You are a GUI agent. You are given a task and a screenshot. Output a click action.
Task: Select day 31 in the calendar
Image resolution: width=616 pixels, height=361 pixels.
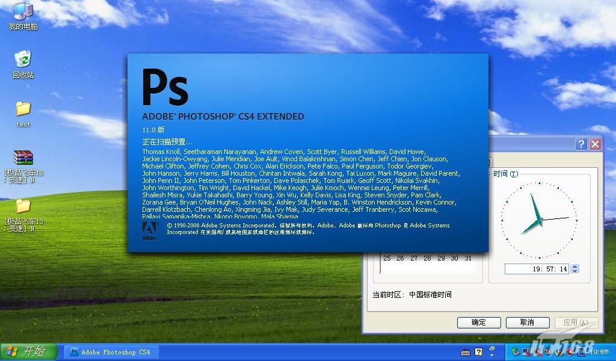(x=468, y=258)
